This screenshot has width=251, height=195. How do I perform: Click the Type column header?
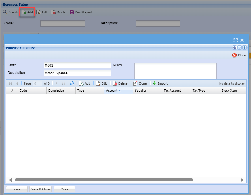(x=89, y=91)
